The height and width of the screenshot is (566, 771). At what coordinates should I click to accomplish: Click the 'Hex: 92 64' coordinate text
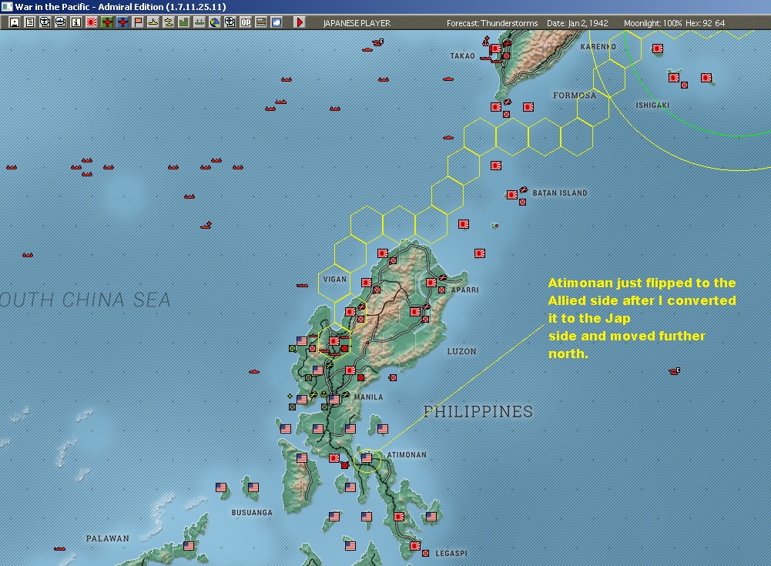coord(705,23)
